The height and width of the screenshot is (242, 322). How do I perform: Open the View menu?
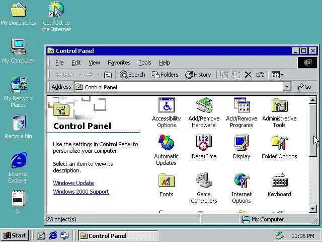[x=94, y=63]
